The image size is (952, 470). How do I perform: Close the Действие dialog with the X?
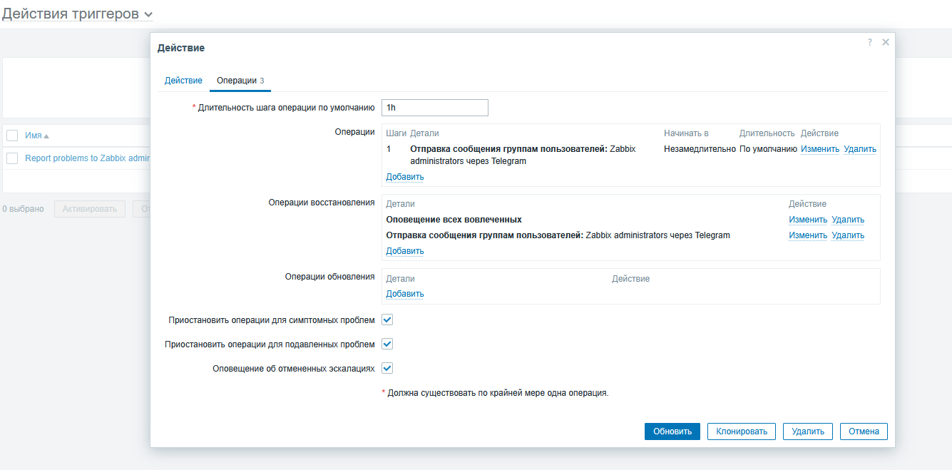tap(886, 43)
